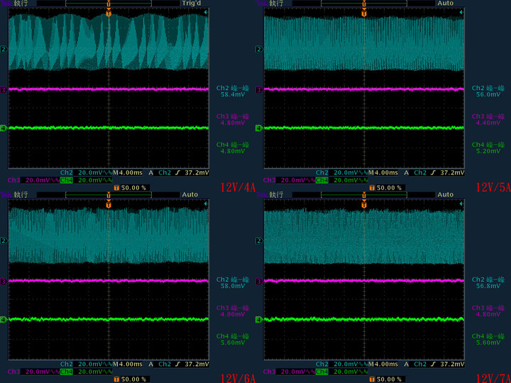The image size is (511, 383).
Task: Click the 37.2mV trigger level in the 12V/6A capture
Action: point(197,364)
